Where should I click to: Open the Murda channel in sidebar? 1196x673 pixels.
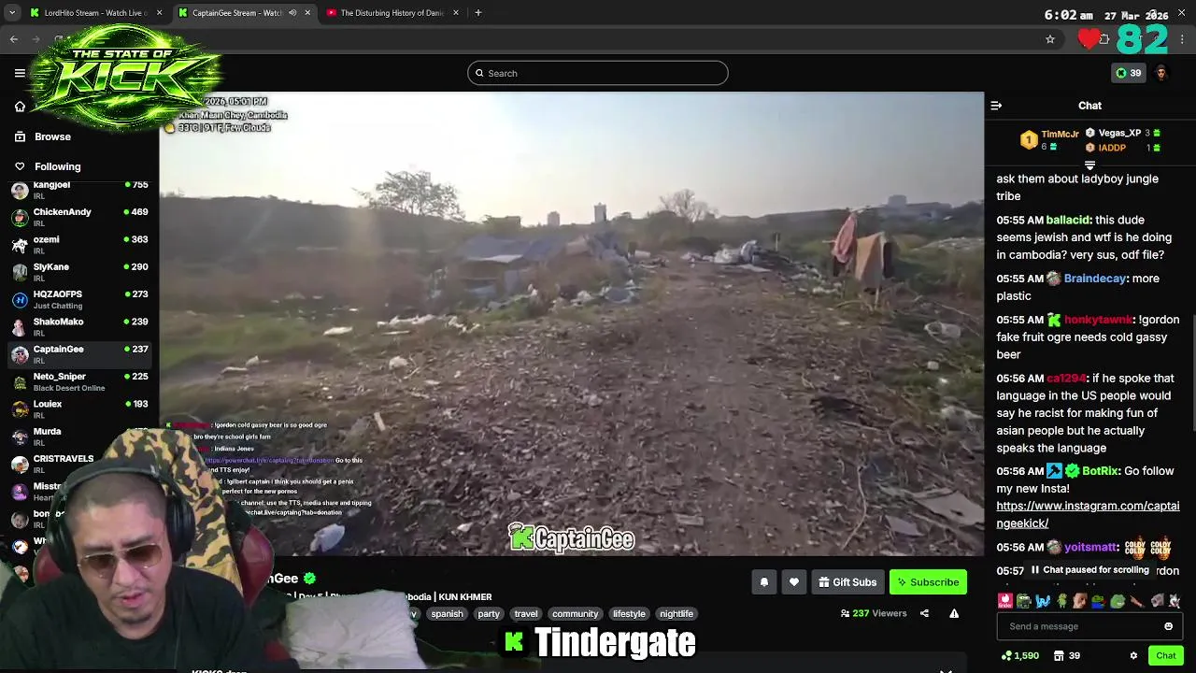(79, 437)
